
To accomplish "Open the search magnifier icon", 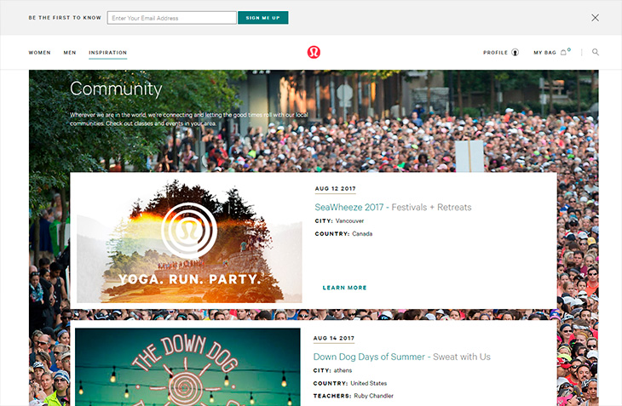I will pos(596,52).
